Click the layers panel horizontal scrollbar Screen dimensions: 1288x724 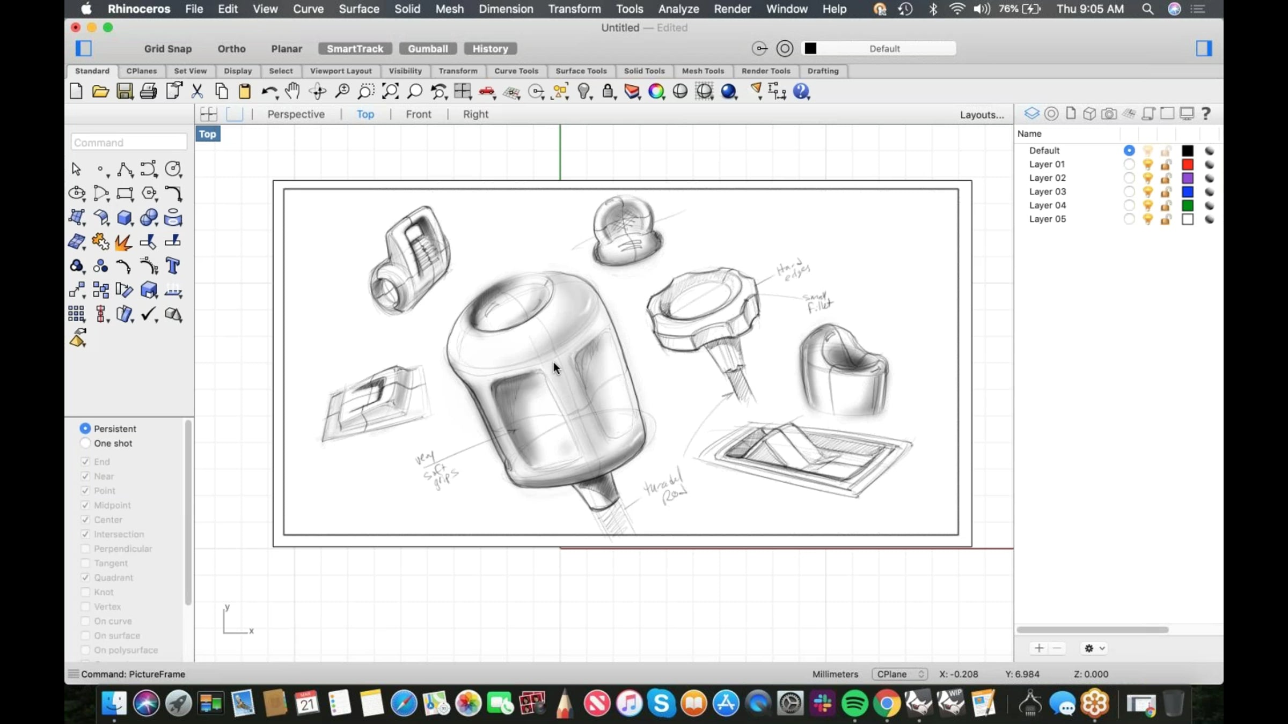(1092, 630)
